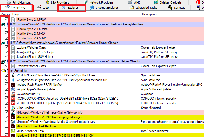
Task: Switch to the WMI tab
Action: point(134,2)
